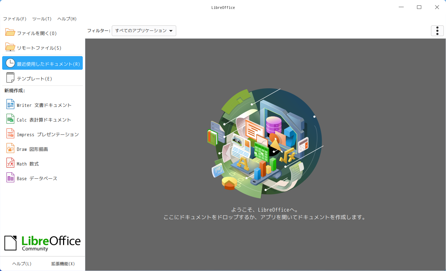Maximize the LibreOffice window

point(419,7)
